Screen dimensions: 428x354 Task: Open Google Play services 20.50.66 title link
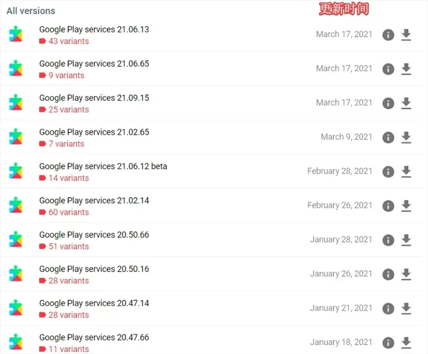[94, 234]
